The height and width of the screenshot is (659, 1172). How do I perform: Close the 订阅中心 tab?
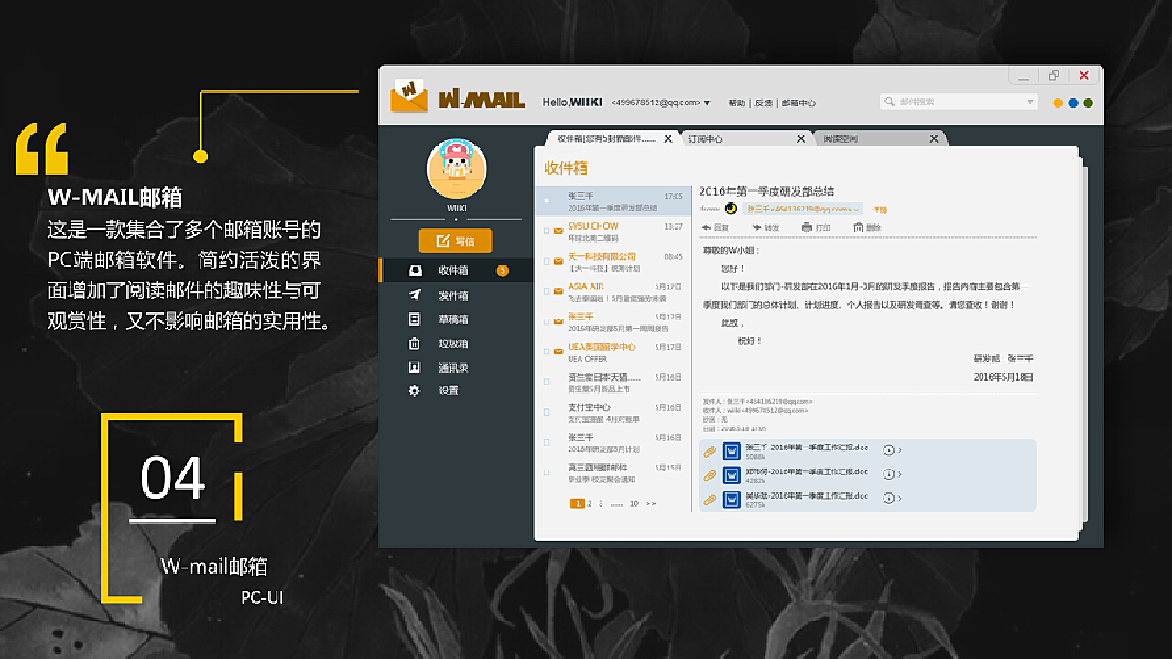[x=801, y=139]
